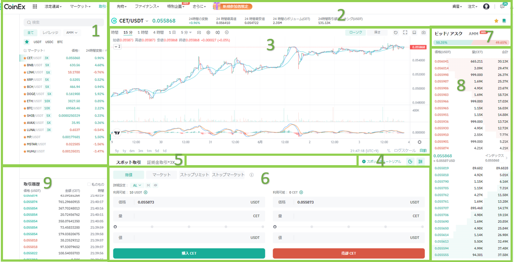
Task: Click the compare symbols icon in chart toolbar
Action: (x=217, y=32)
